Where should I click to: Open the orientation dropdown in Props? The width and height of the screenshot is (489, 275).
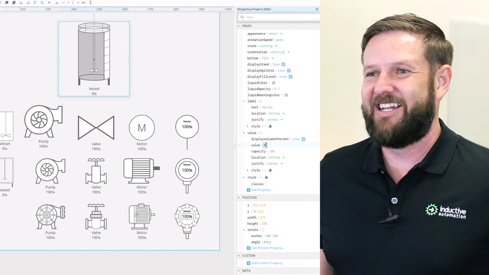pyautogui.click(x=288, y=52)
